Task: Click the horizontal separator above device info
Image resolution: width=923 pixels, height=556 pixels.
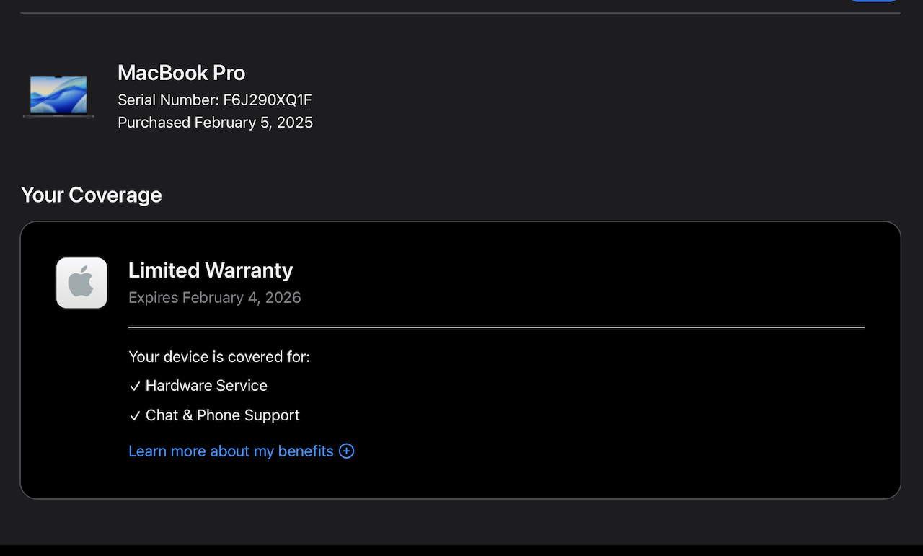Action: coord(460,13)
